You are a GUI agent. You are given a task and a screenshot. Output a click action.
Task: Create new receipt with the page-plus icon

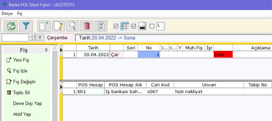(x=44, y=26)
